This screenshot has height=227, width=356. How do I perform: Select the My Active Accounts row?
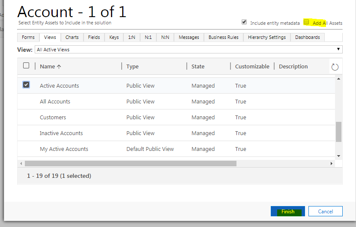click(x=64, y=149)
